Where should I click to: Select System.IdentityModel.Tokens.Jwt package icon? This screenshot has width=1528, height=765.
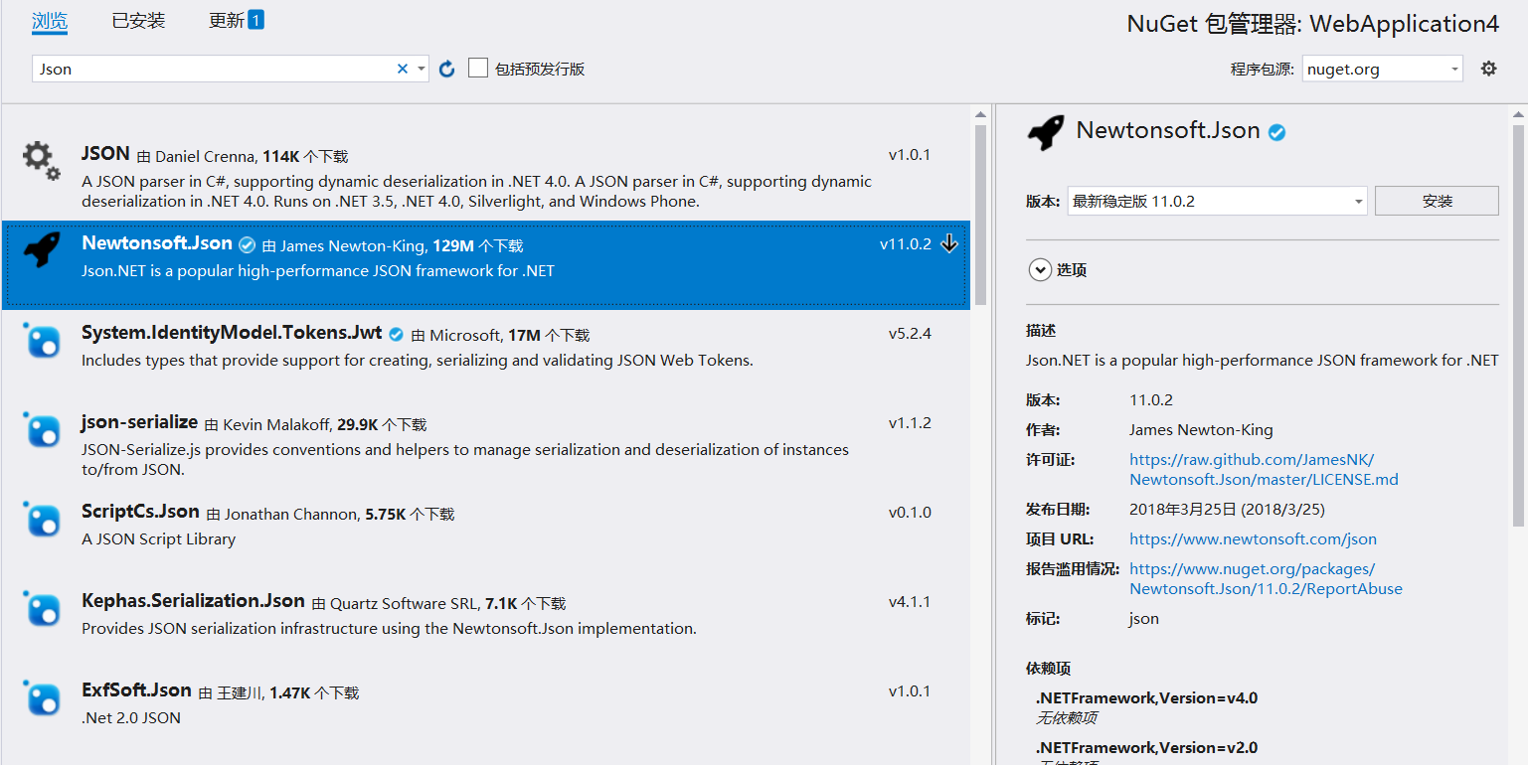(42, 341)
